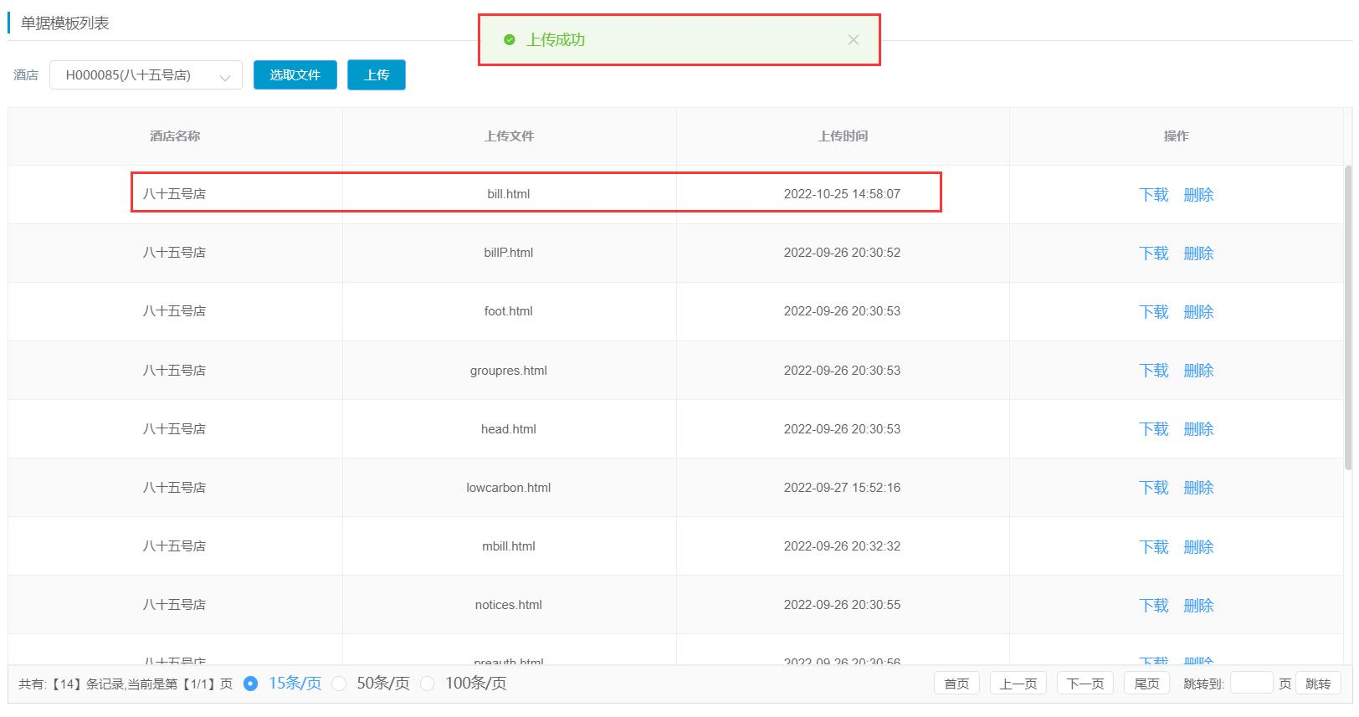1359x717 pixels.
Task: Click the 上传 button
Action: [x=377, y=75]
